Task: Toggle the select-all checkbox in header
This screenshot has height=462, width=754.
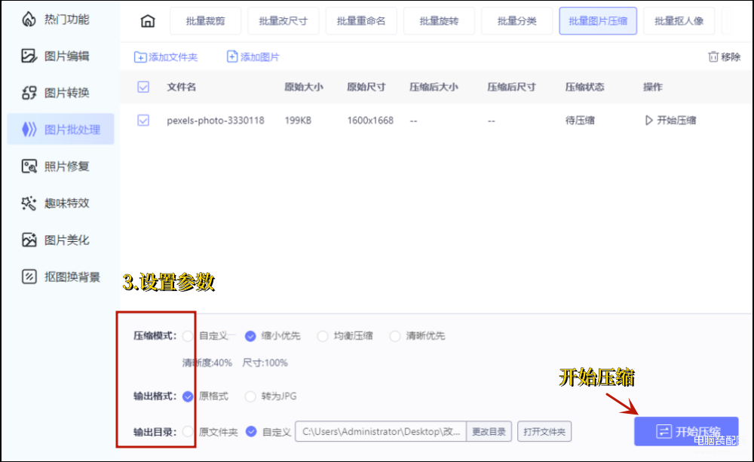Action: coord(143,87)
